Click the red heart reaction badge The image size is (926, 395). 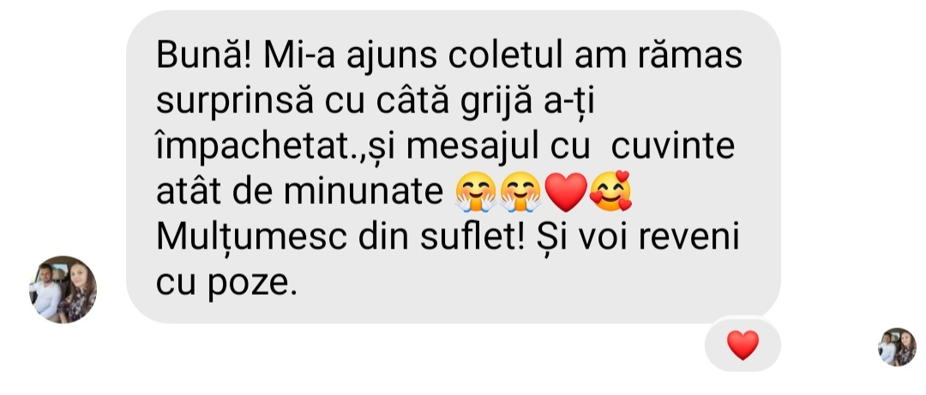point(743,344)
